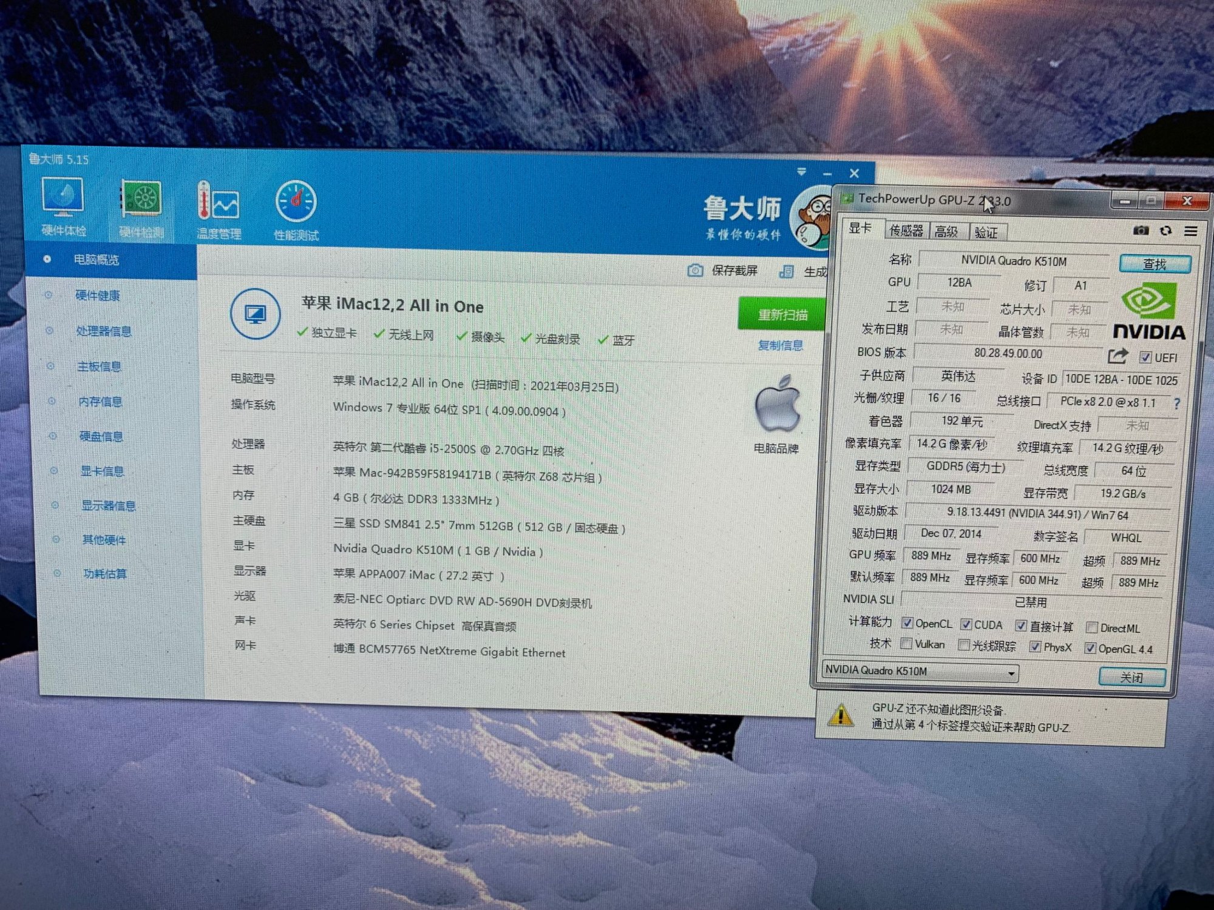Expand the NVIDIA Quadro K510M device dropdown
The image size is (1214, 910).
(x=1011, y=673)
